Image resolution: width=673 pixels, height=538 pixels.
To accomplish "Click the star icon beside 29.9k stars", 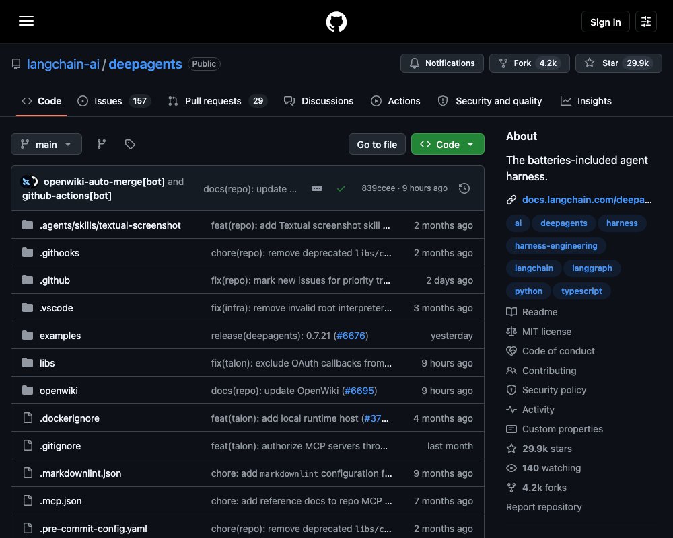I will pyautogui.click(x=511, y=449).
